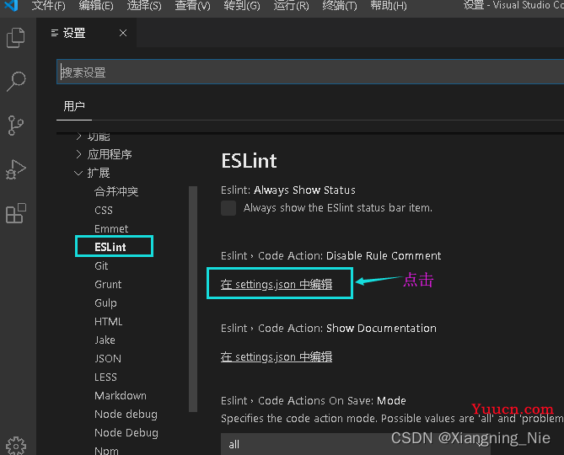Image resolution: width=564 pixels, height=455 pixels.
Task: Open the 运行(R) menu
Action: [291, 5]
